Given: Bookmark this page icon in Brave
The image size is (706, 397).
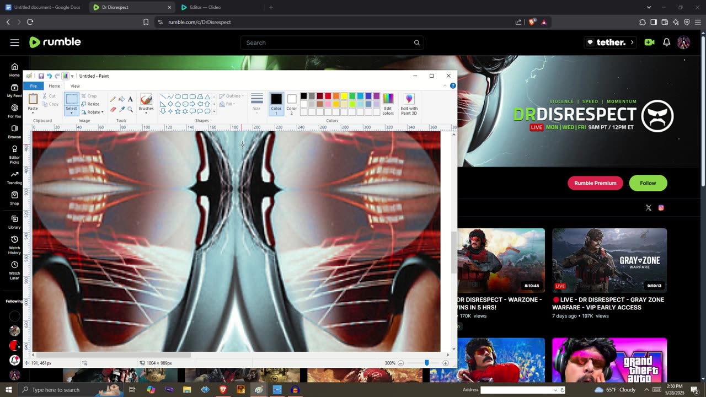Looking at the screenshot, I should [x=146, y=22].
